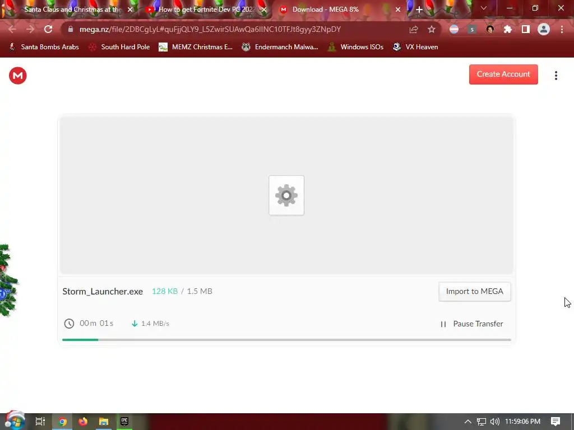This screenshot has height=430, width=574.
Task: Click the Create Account button
Action: (503, 74)
